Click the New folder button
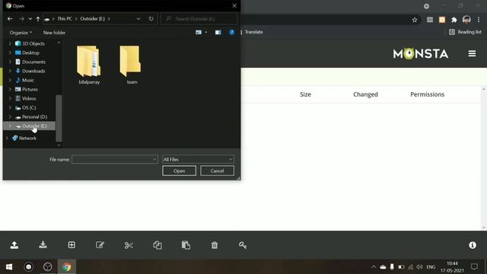The width and height of the screenshot is (487, 274). [54, 33]
